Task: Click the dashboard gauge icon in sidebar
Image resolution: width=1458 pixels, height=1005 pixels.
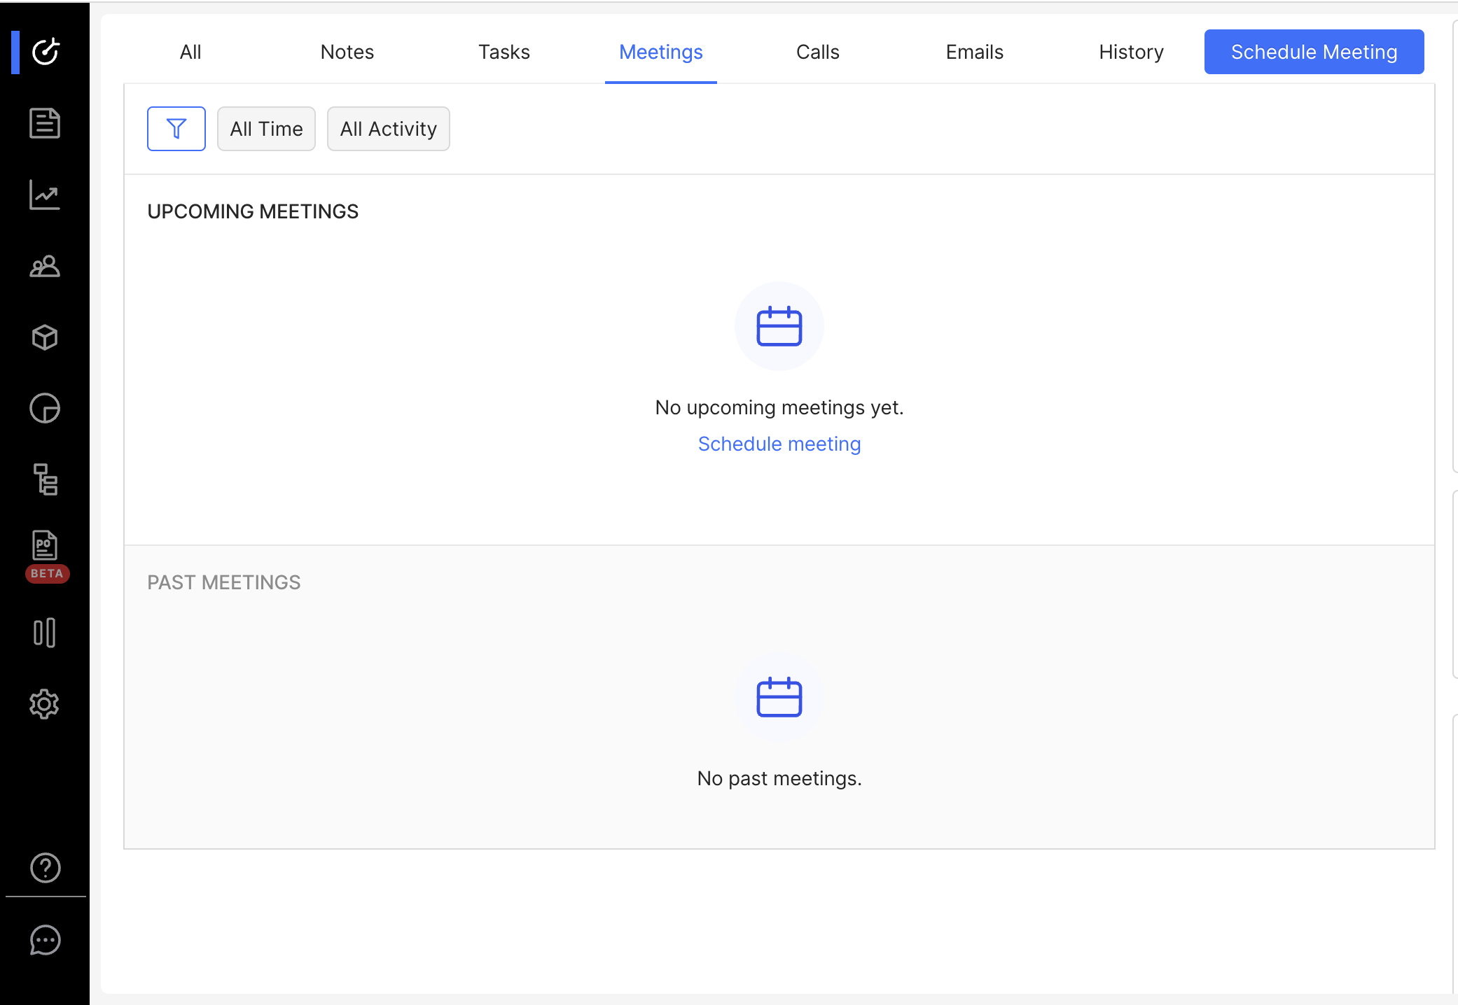Action: [x=46, y=52]
